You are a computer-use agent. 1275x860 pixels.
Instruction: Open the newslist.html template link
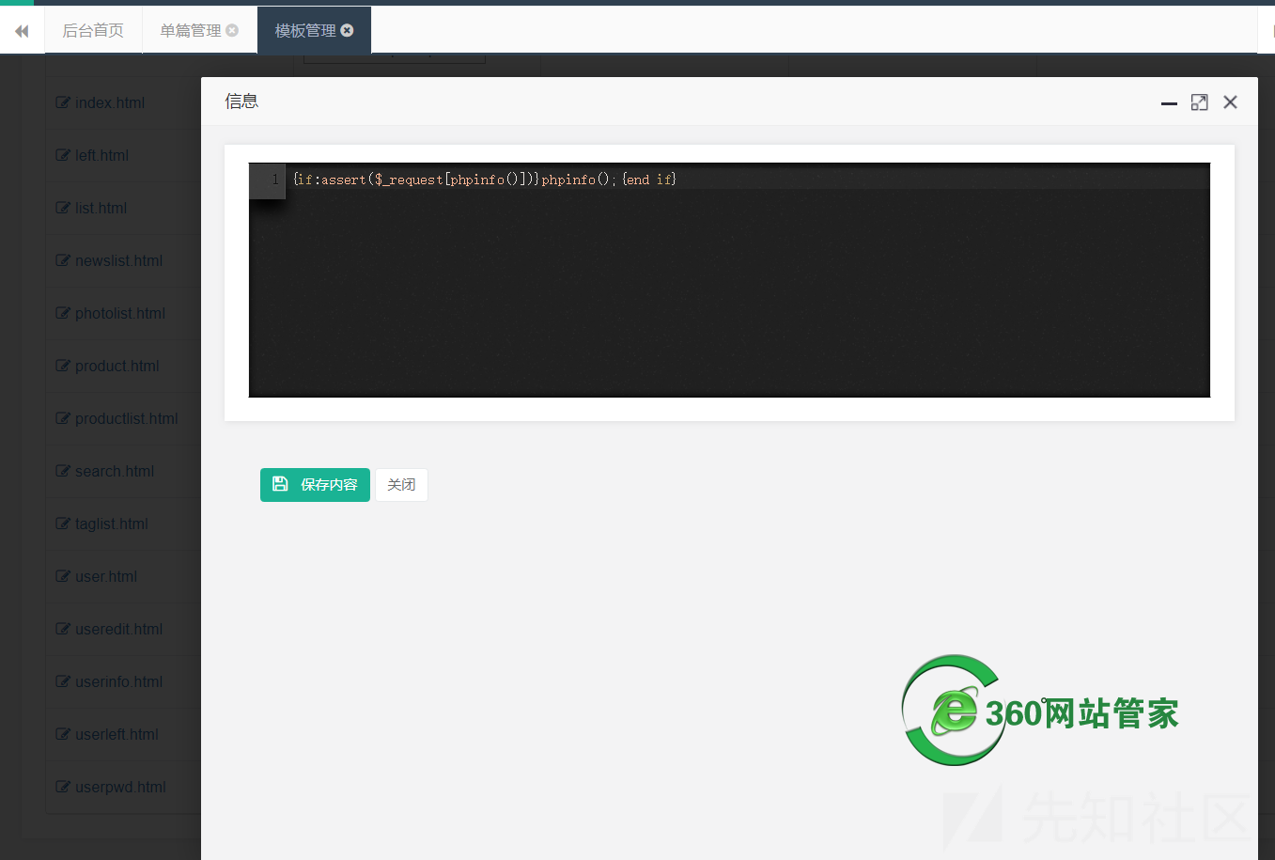pyautogui.click(x=118, y=260)
